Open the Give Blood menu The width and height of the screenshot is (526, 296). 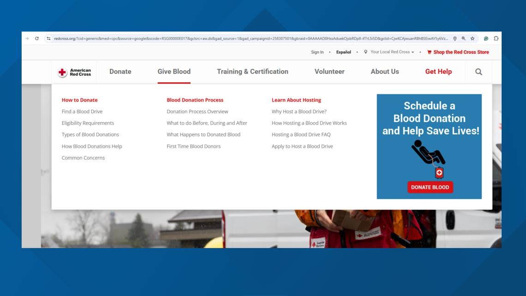pyautogui.click(x=174, y=72)
